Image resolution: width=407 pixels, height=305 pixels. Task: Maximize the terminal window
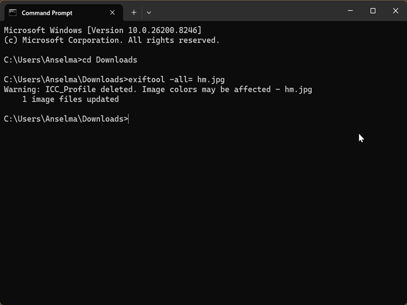tap(373, 11)
